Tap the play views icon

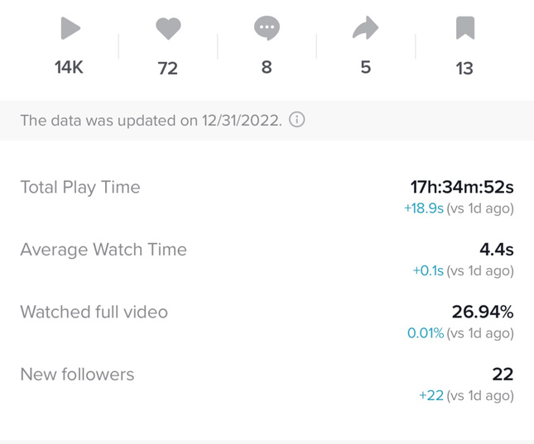[x=70, y=30]
